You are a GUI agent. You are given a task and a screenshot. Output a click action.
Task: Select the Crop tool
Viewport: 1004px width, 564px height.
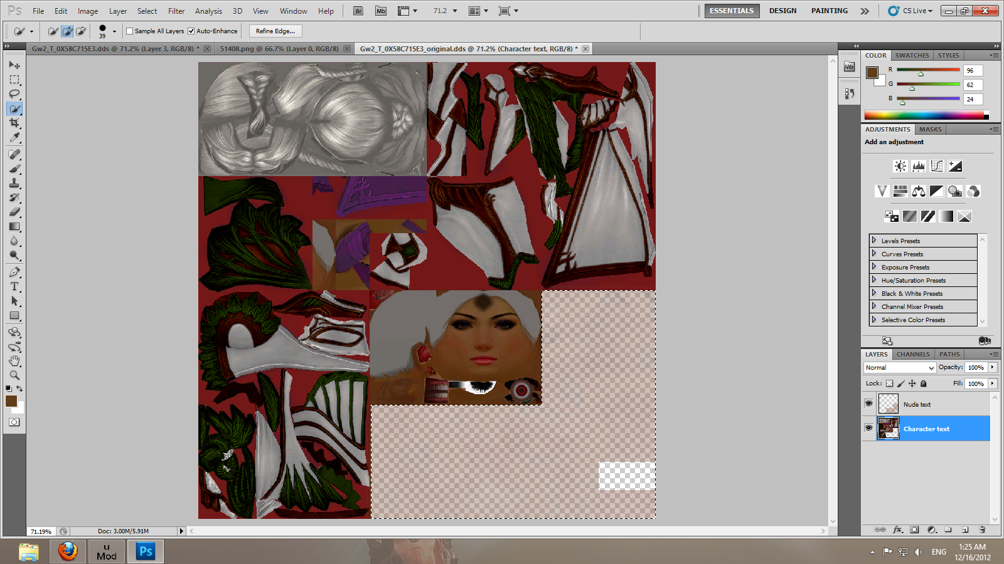[14, 123]
